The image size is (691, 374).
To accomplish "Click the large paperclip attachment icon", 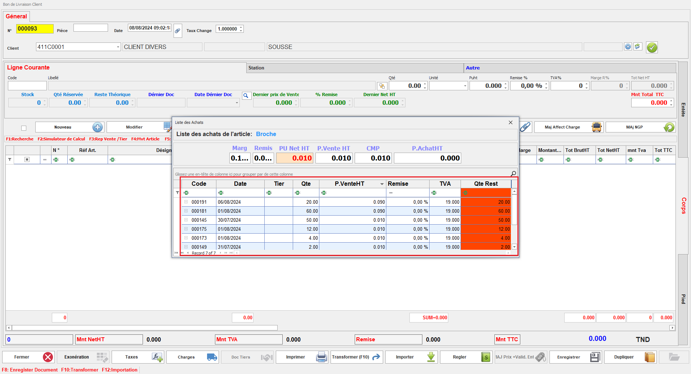I will click(526, 127).
